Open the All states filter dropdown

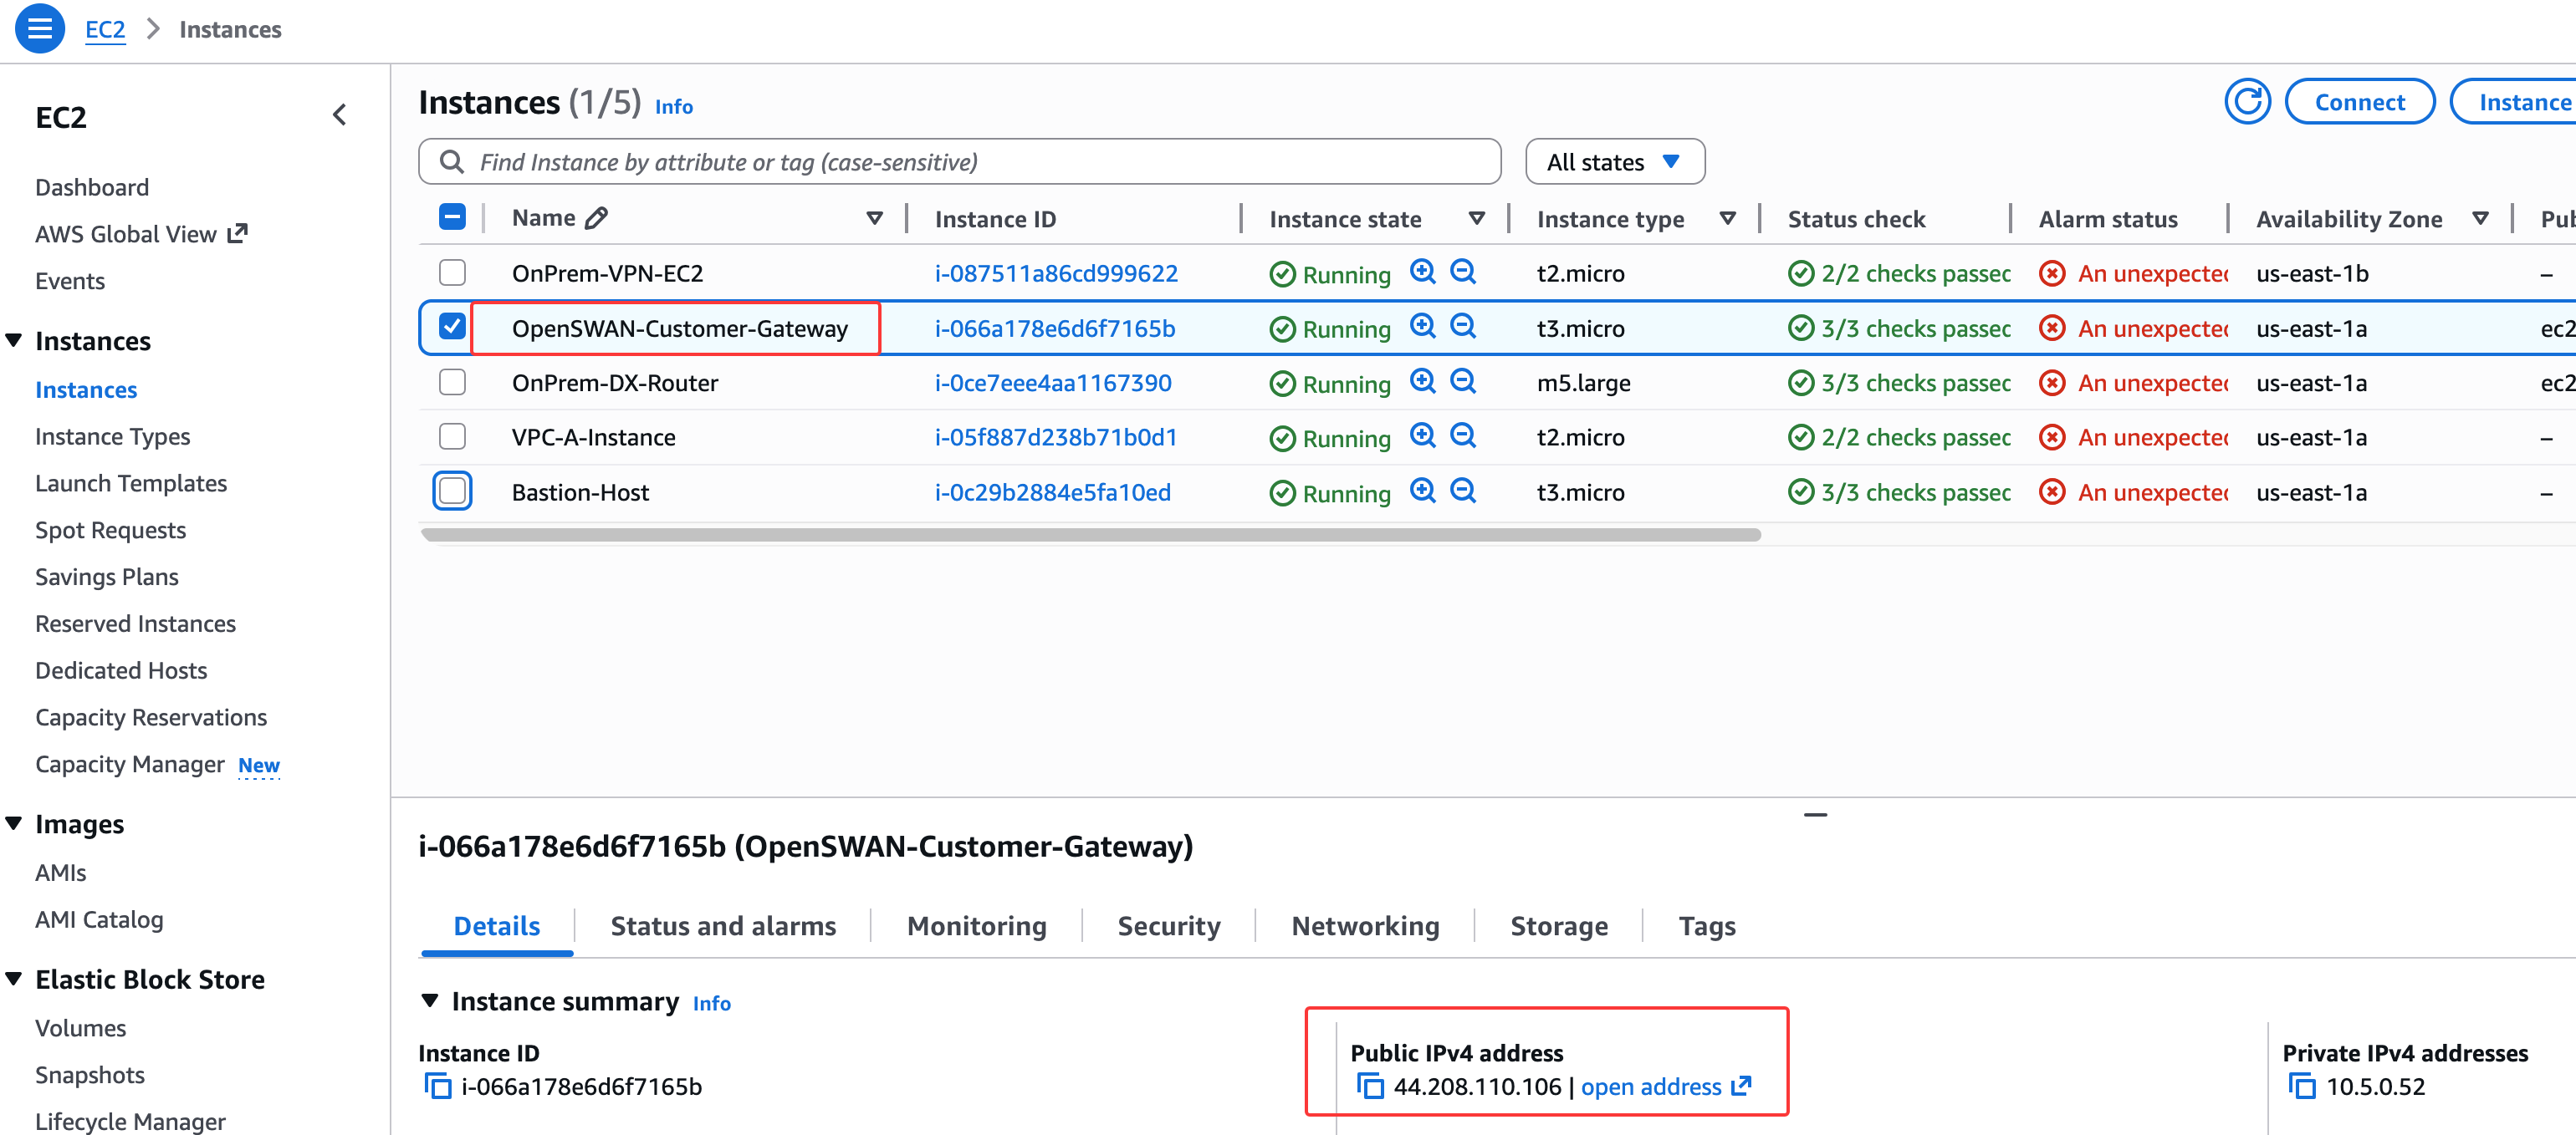(x=1614, y=162)
